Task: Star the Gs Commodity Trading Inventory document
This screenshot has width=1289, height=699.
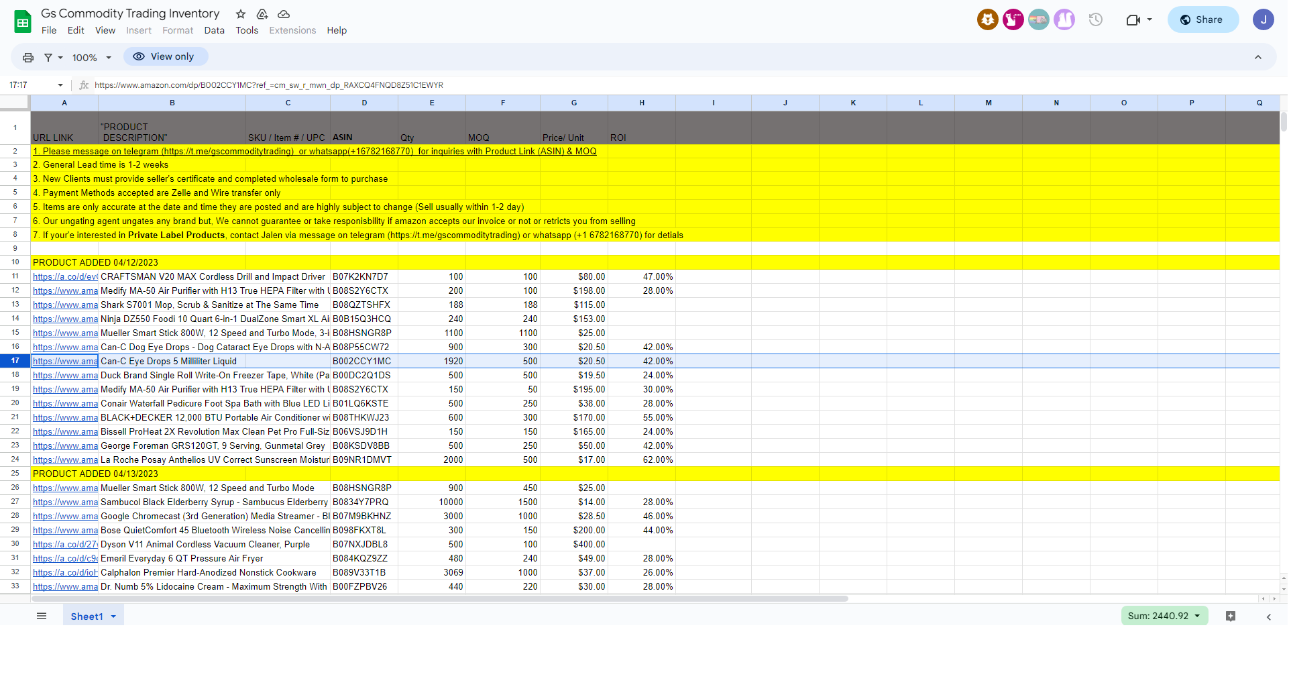Action: 241,14
